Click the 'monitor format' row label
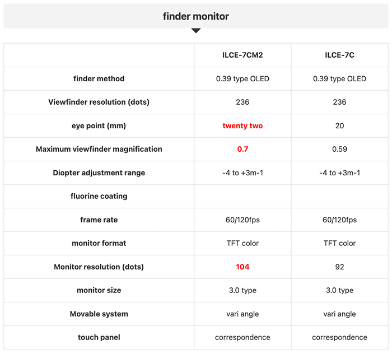The height and width of the screenshot is (354, 392). click(x=99, y=243)
